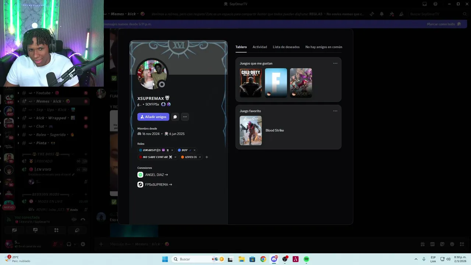
Task: Toggle camera in voice panel
Action: (x=14, y=230)
